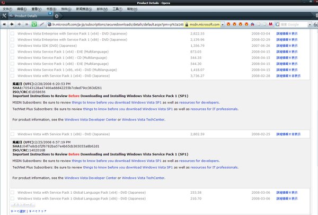This screenshot has height=215, width=318.
Task: Click すべて選択 select-all link
Action: [x=18, y=211]
